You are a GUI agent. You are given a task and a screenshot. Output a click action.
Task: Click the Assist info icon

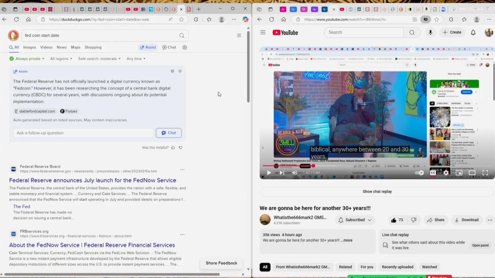click(x=172, y=71)
